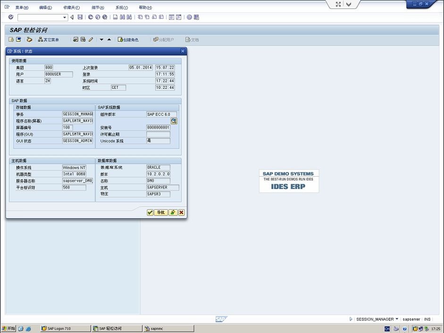Expand status bar left triangle arrow
444x333 pixels.
tap(351, 319)
